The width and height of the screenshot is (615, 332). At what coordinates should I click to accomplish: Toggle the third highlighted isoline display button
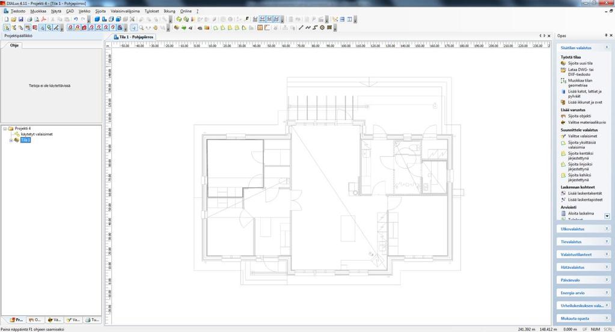click(276, 19)
